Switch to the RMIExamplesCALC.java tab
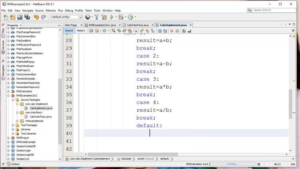300x169 pixels. pyautogui.click(x=102, y=25)
